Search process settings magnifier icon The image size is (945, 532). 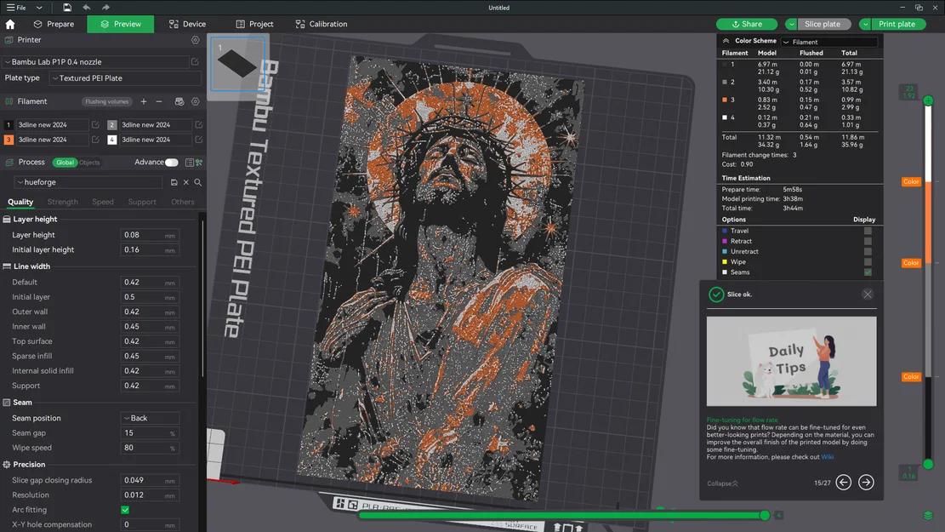[197, 182]
